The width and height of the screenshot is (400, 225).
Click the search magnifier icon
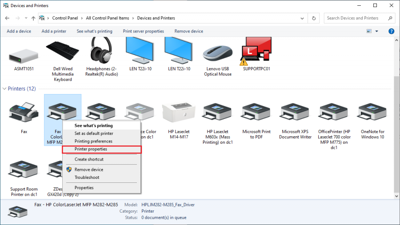(x=390, y=18)
